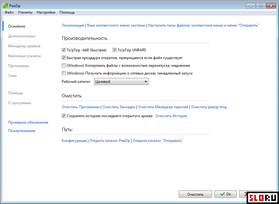Click Настроить типы файлов link
279x204 pixels.
(x=203, y=25)
